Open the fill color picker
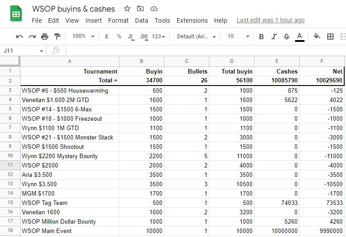This screenshot has width=346, height=237. [317, 36]
